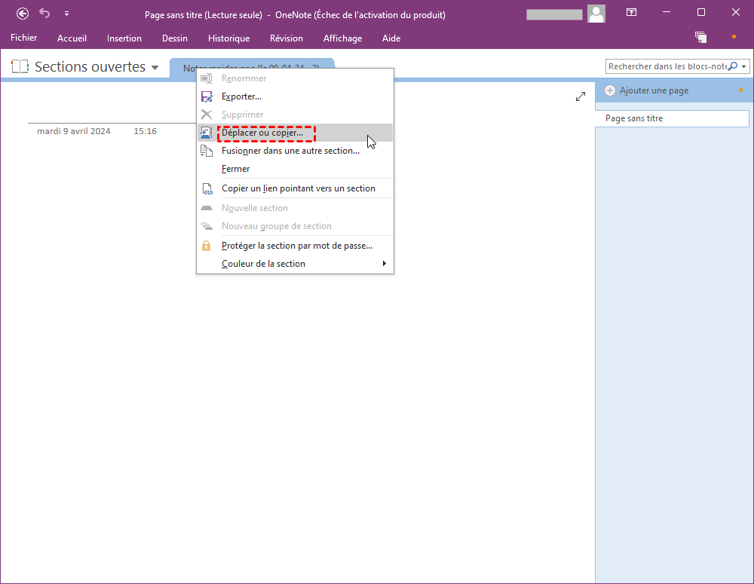Click the stacked windows icon in ribbon bar
Screen dimensions: 754x584
(x=701, y=38)
